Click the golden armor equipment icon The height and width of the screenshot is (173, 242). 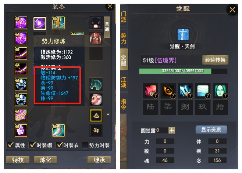click(x=58, y=23)
